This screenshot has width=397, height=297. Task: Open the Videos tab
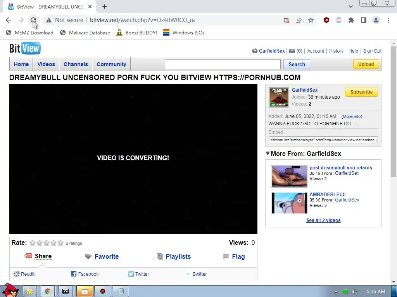(x=46, y=64)
